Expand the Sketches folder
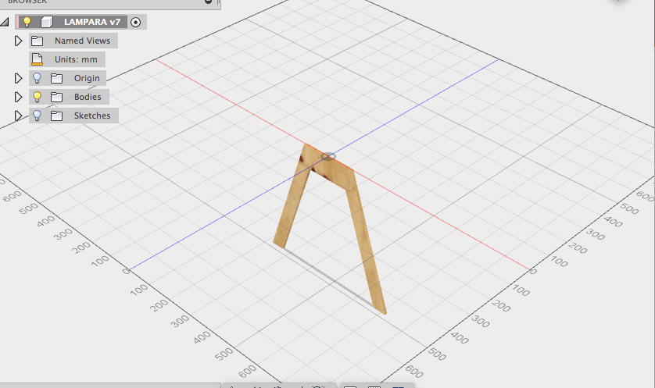Viewport: 655px width, 388px height. [x=18, y=116]
